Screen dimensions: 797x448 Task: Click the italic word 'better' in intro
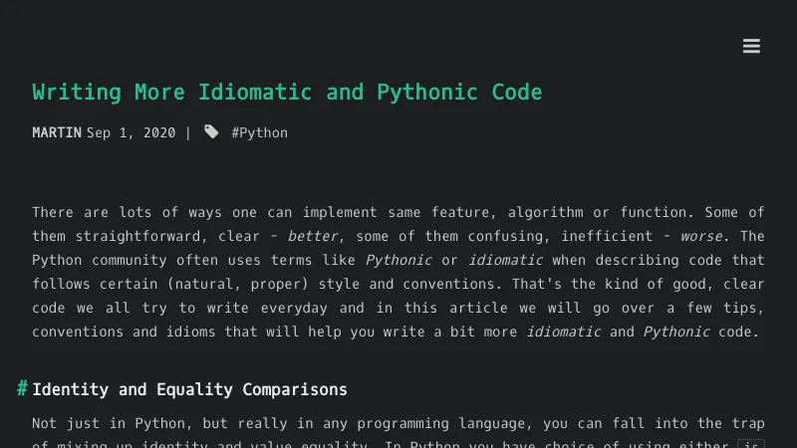coord(313,236)
